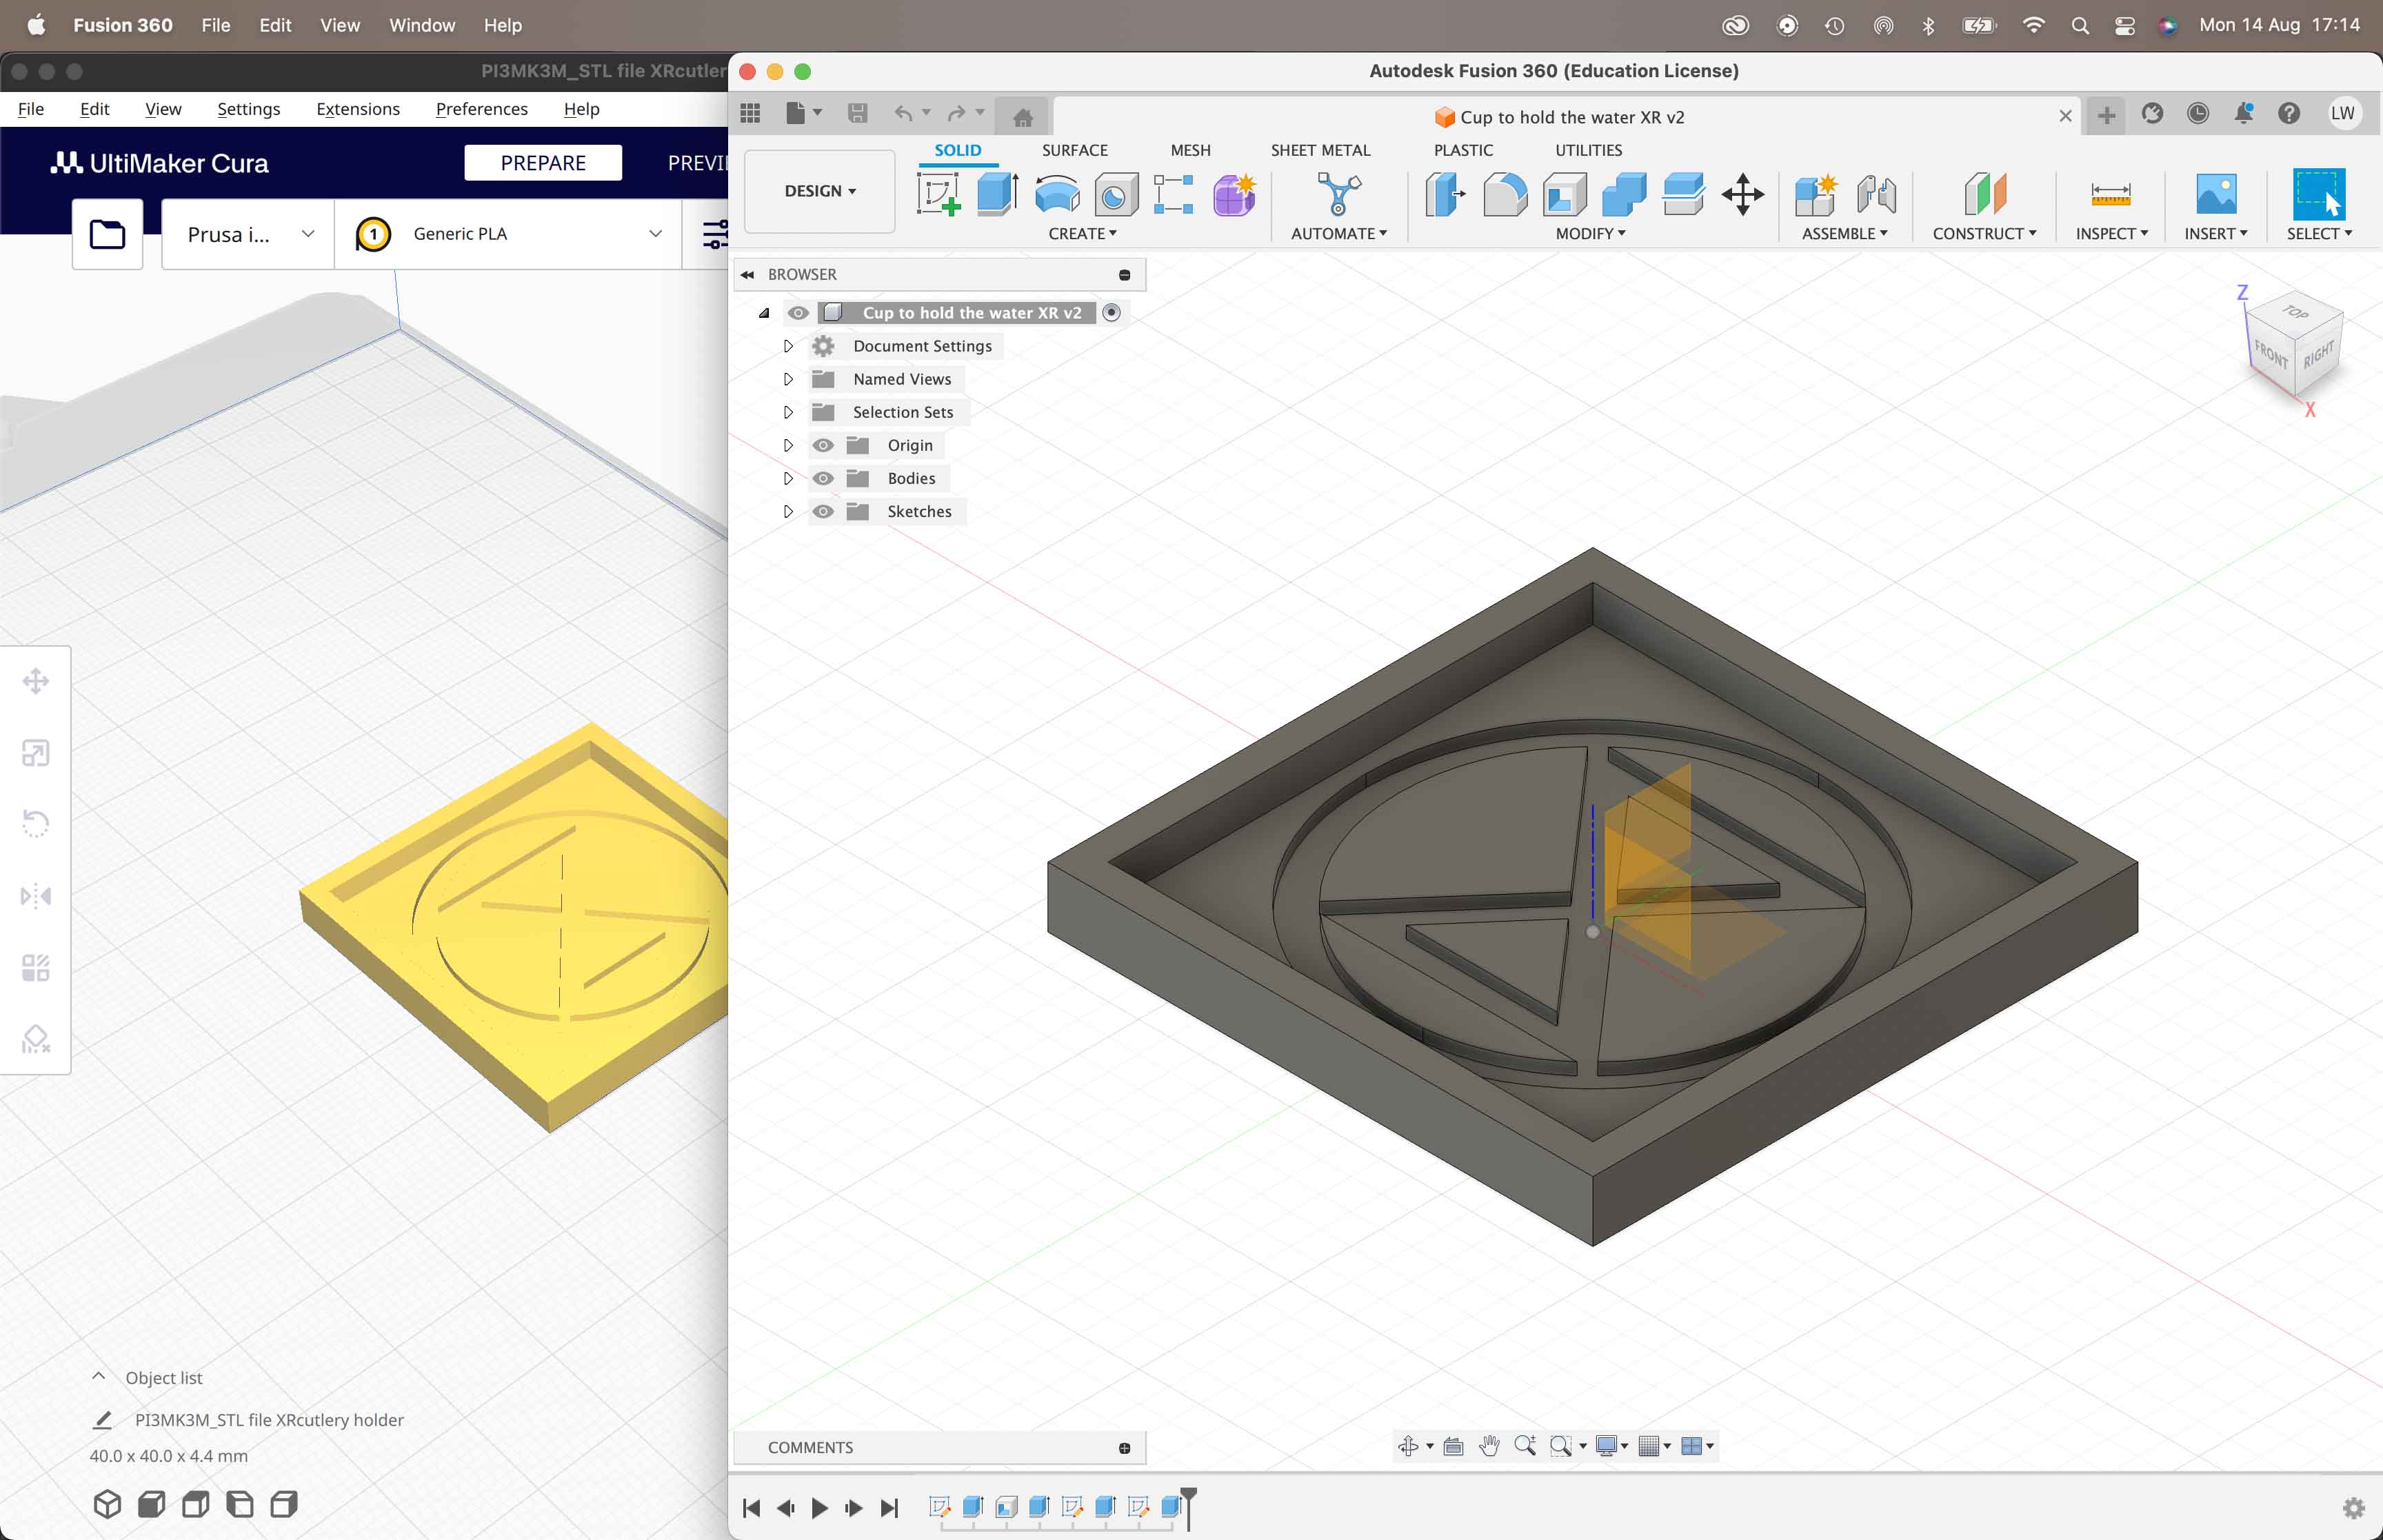Click the Automate tool icon
Viewport: 2383px width, 1540px height.
(x=1339, y=193)
